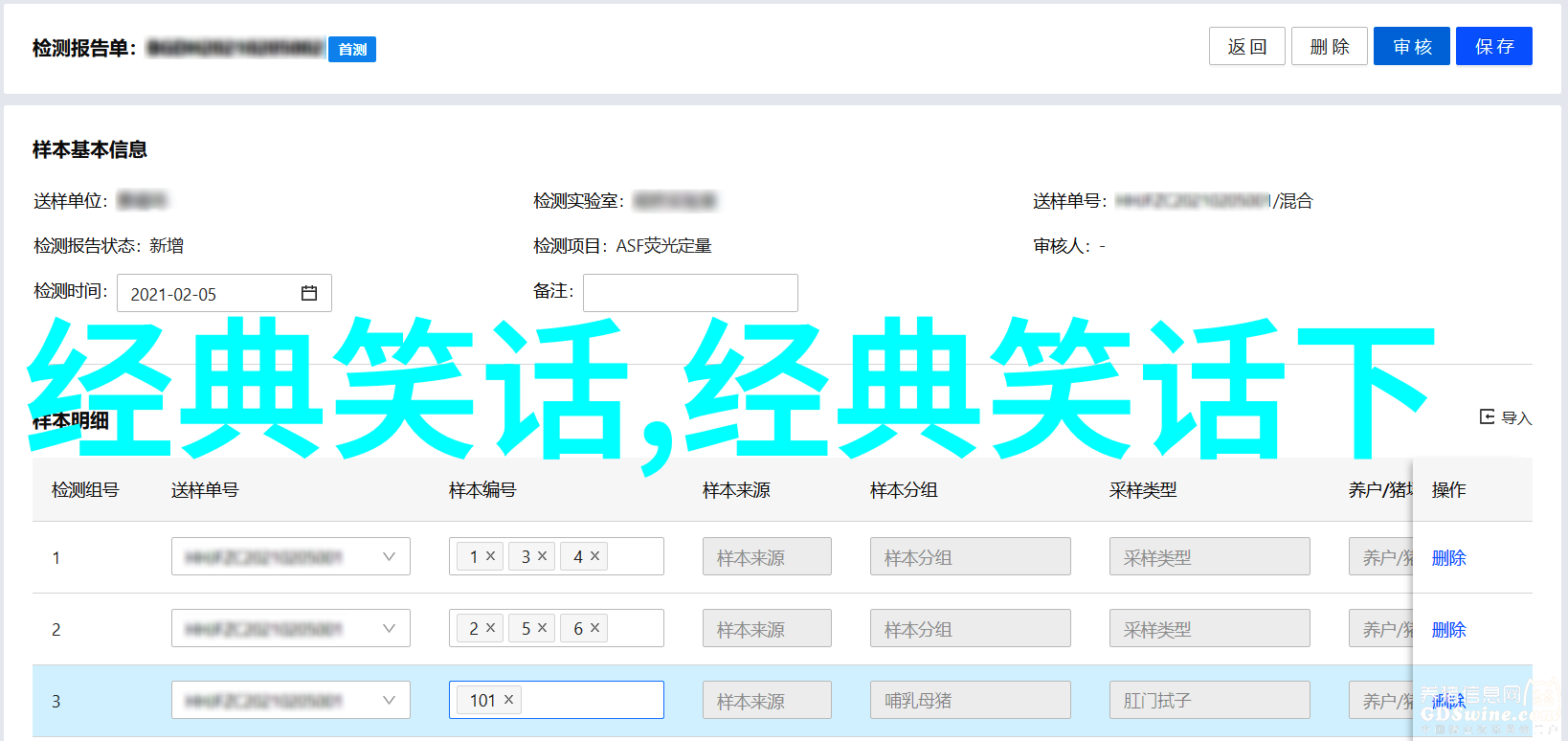This screenshot has width=1568, height=741.
Task: Save the report with 保存 button
Action: pos(1493,46)
